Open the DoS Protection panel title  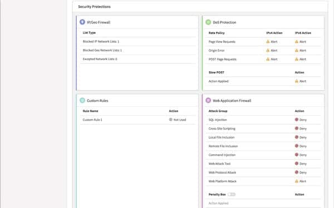(x=224, y=22)
